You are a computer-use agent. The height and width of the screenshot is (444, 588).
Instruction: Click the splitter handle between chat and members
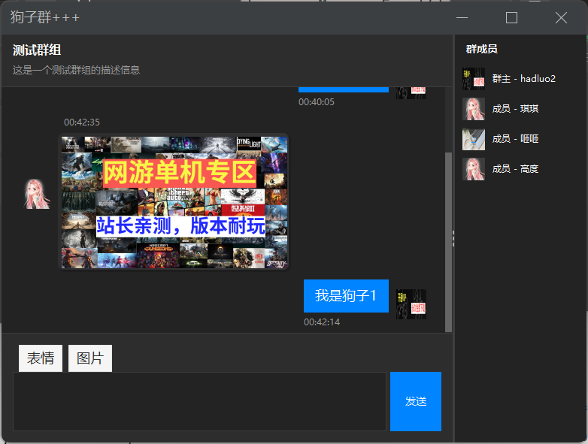tap(453, 239)
